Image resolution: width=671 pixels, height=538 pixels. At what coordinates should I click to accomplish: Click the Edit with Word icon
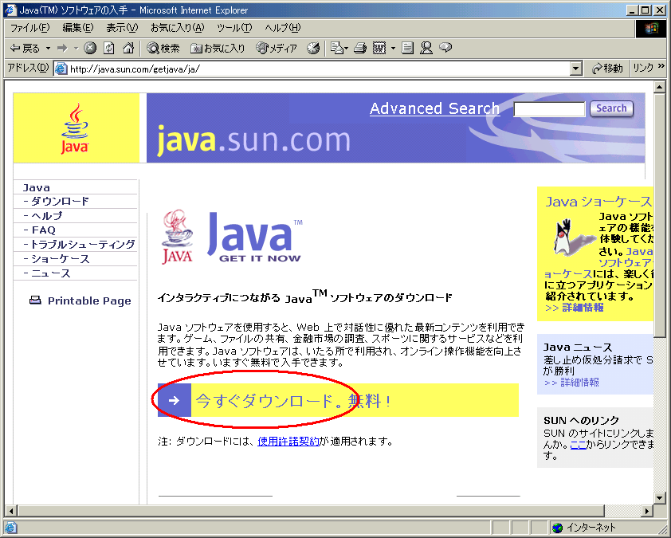tap(379, 49)
